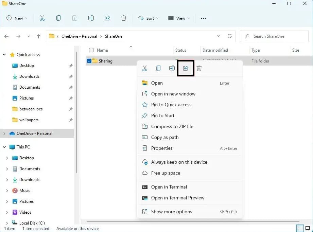313x232 pixels.
Task: Collapse the Quick access tree section
Action: click(4, 55)
